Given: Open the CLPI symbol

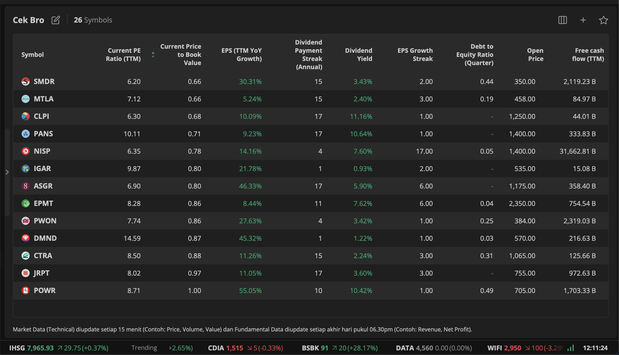Looking at the screenshot, I should click(x=41, y=116).
